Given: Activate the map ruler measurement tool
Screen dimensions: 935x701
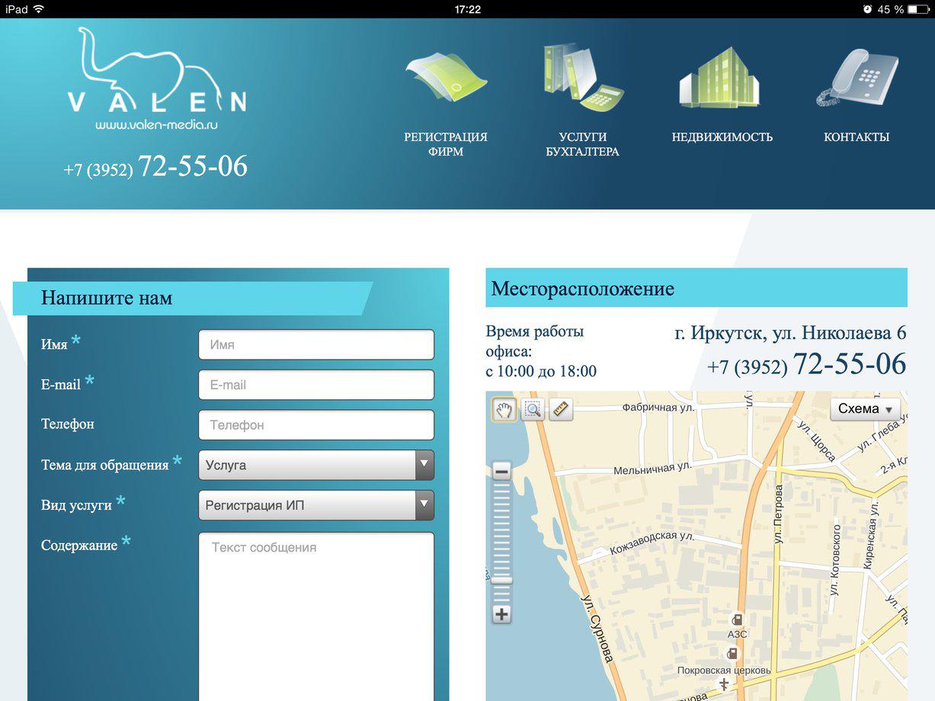Looking at the screenshot, I should [561, 410].
